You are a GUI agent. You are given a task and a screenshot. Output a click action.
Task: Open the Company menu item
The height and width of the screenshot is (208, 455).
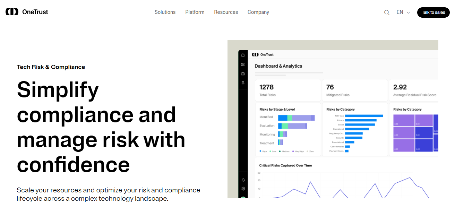[258, 12]
